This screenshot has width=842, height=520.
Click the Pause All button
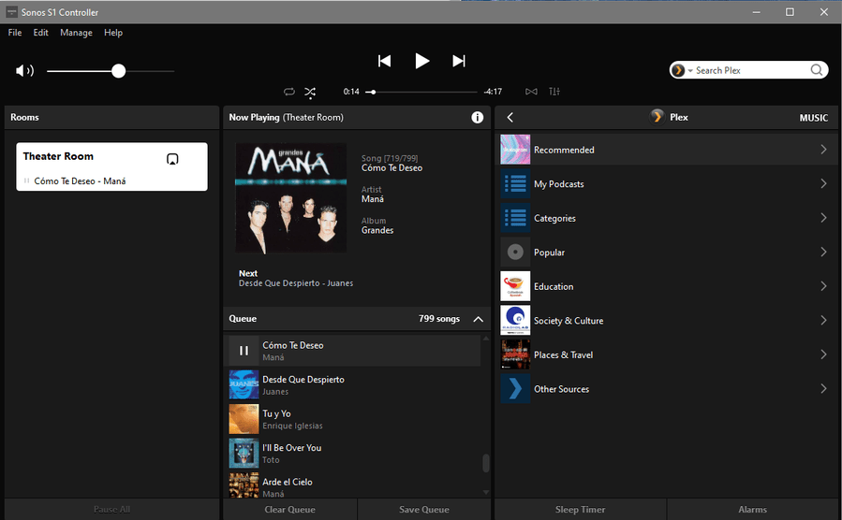pos(111,510)
